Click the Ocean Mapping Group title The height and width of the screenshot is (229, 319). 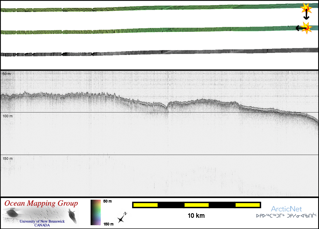click(x=41, y=204)
